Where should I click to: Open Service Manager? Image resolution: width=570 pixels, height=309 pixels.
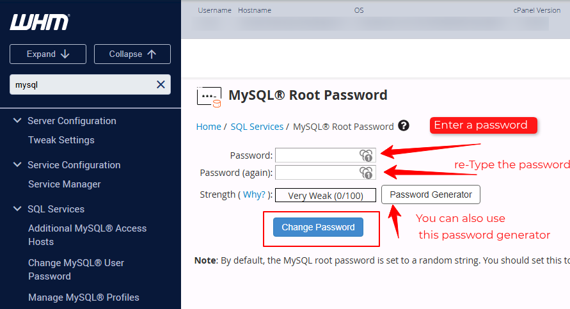[65, 184]
